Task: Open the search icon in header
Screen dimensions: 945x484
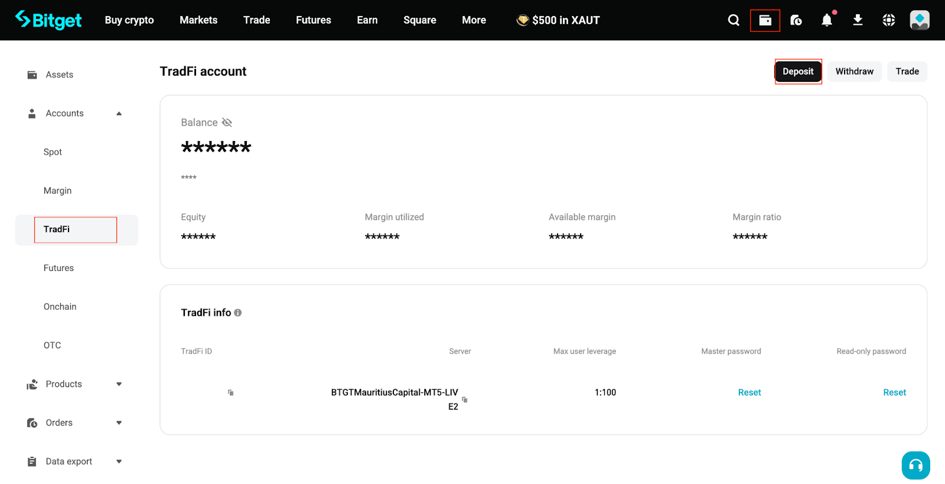Action: [734, 20]
